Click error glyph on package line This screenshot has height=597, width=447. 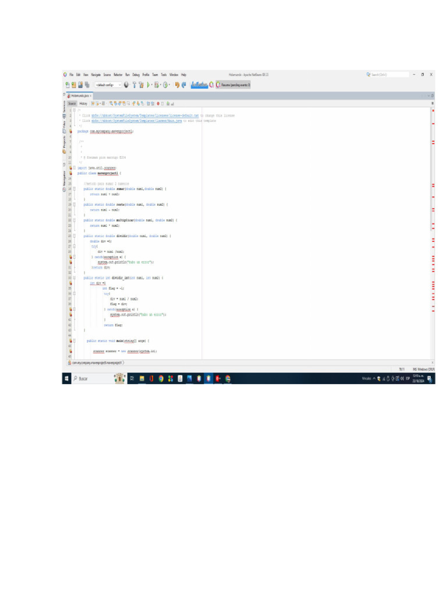pos(70,131)
